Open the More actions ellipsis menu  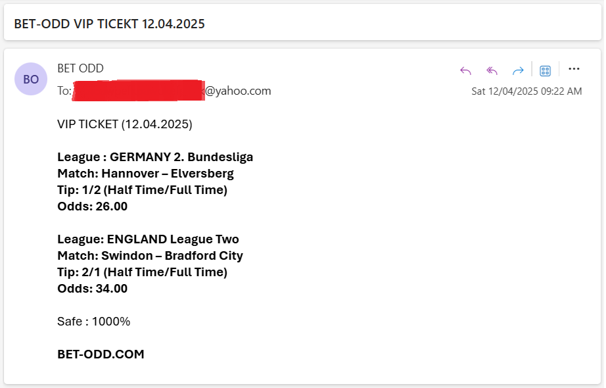(x=574, y=69)
